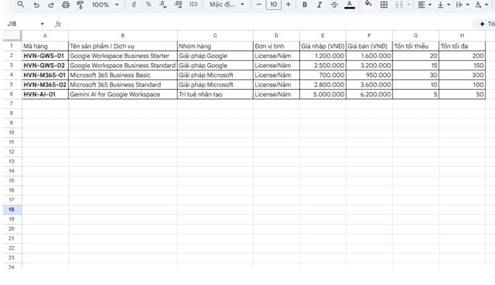Select column B header

click(123, 35)
